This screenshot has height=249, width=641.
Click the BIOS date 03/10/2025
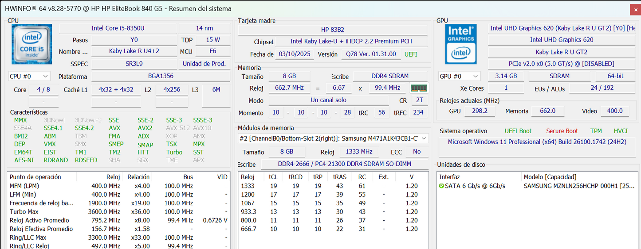click(x=295, y=54)
